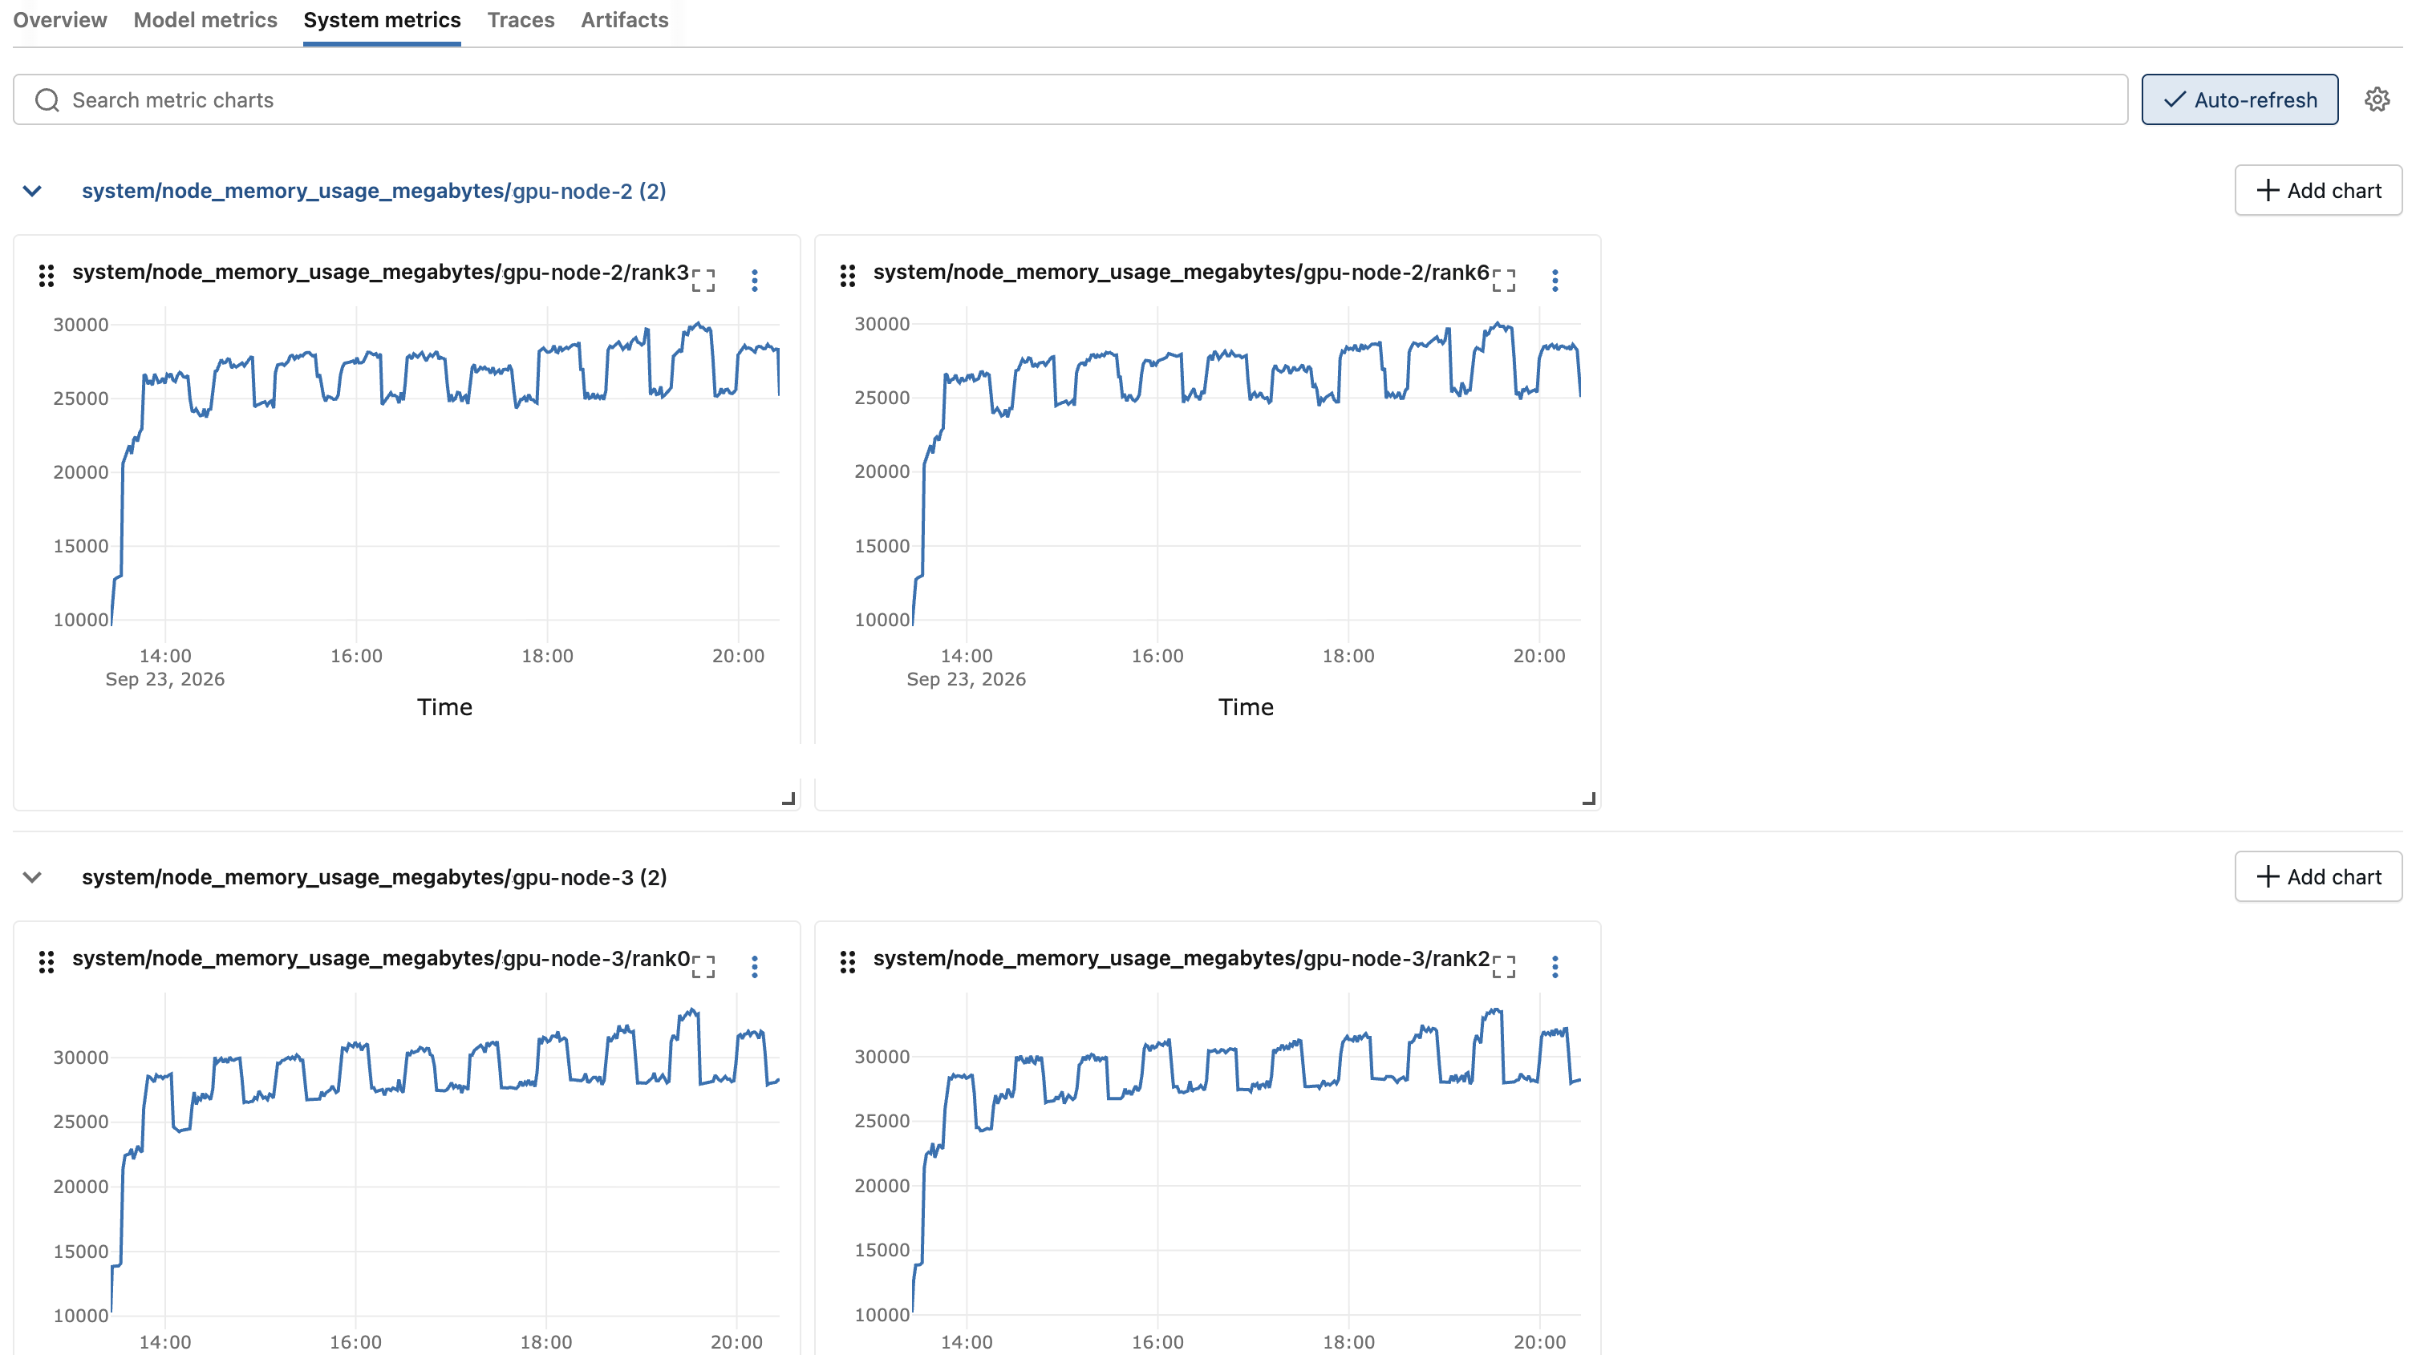Click the gpu-node-2 (2) section title

(x=375, y=192)
